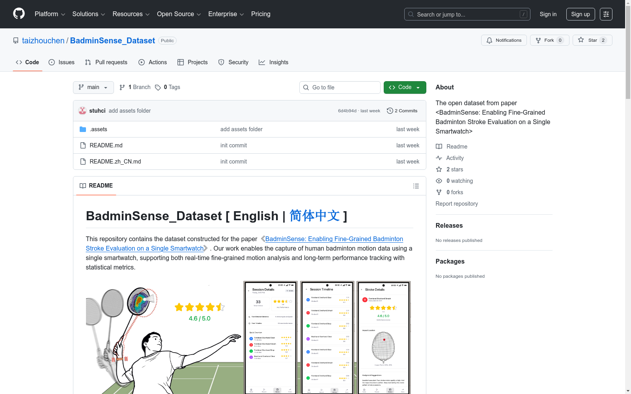Click the tag icon next to 0 Tags

point(158,87)
